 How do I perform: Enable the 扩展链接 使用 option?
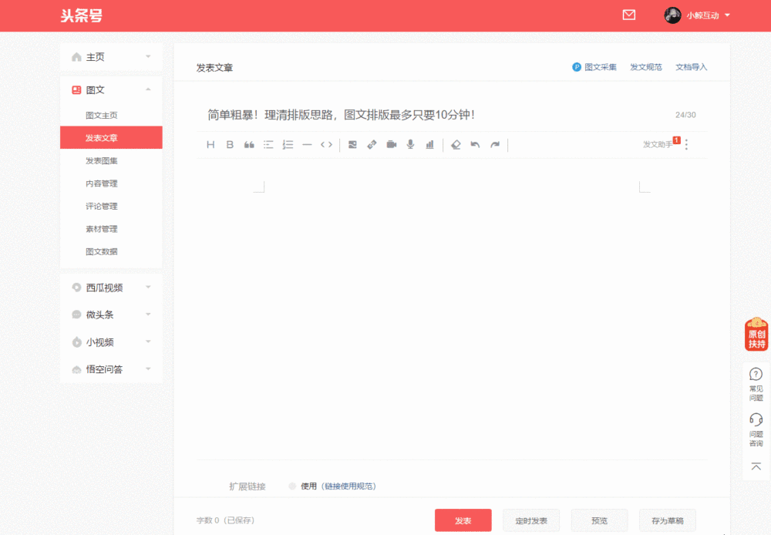tap(292, 486)
